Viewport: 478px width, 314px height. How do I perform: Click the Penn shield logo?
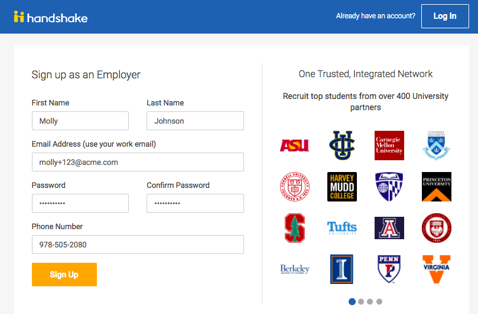coord(389,269)
